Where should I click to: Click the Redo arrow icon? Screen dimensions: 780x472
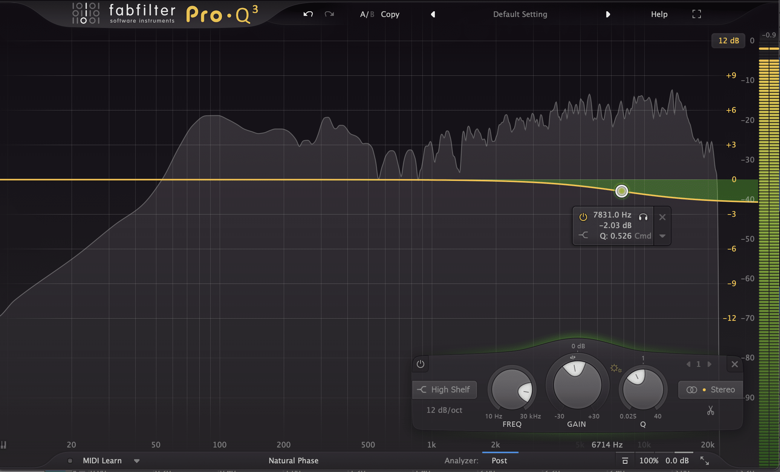coord(329,14)
